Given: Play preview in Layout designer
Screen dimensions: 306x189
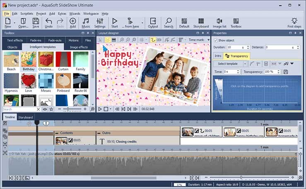Looking at the screenshot, I should point(100,109).
